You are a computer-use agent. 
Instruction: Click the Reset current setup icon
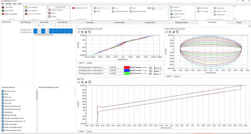pos(26,14)
